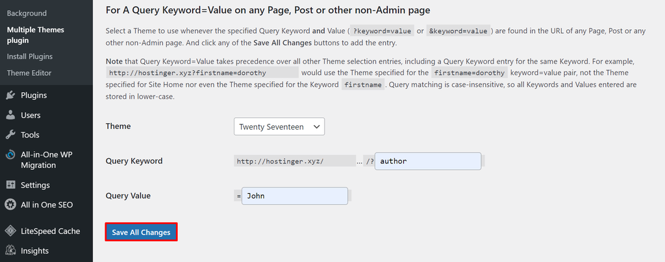This screenshot has width=665, height=262.
Task: Select the Insights text label
Action: pos(34,251)
